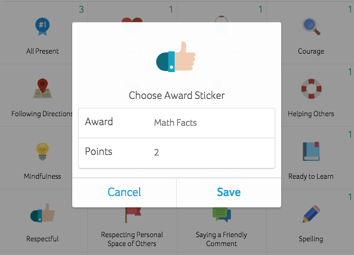
Task: Select the Mindfulness light bulb sticker
Action: pos(42,151)
